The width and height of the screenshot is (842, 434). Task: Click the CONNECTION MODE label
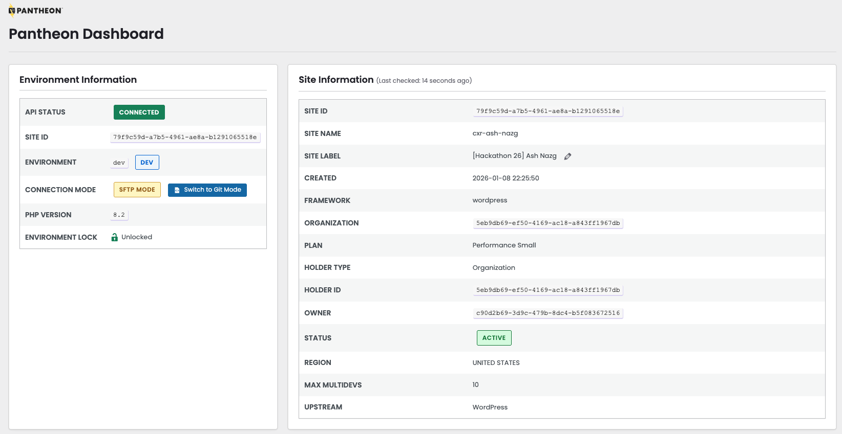coord(60,190)
